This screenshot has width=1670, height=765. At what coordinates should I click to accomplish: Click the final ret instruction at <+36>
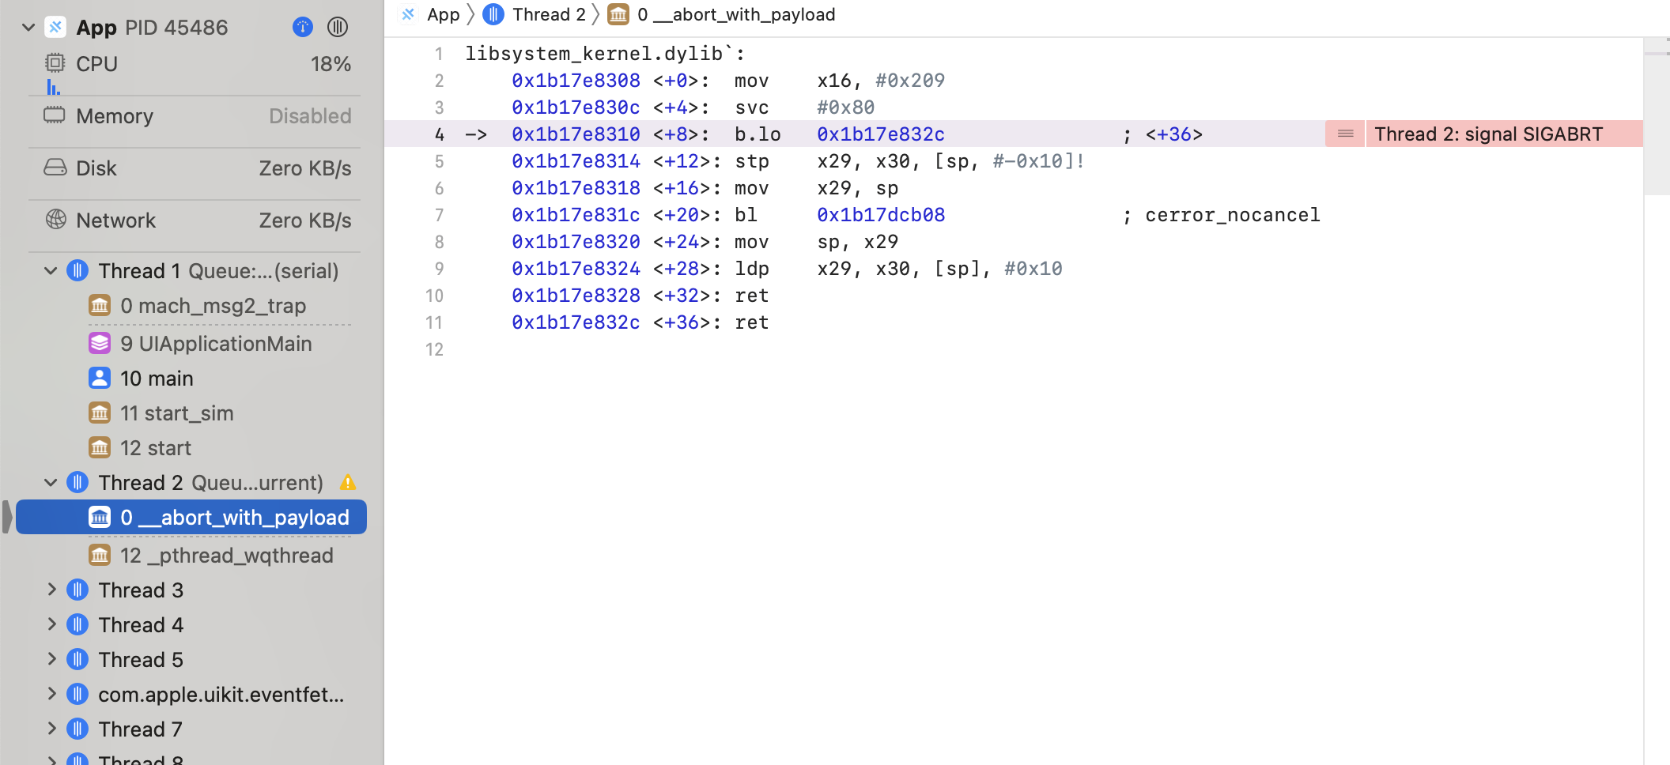(751, 322)
